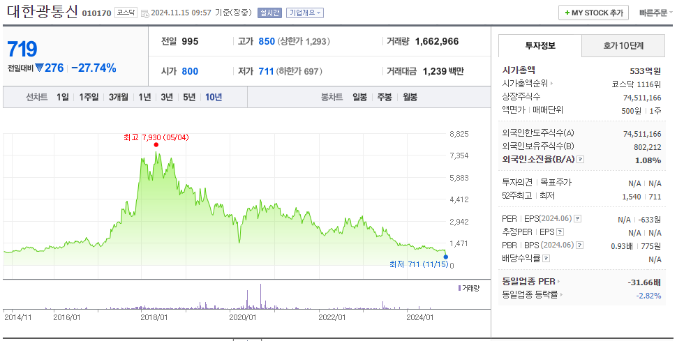Expand the 동일업종 등락률 arrow link
Image resolution: width=677 pixels, height=341 pixels.
pos(561,295)
